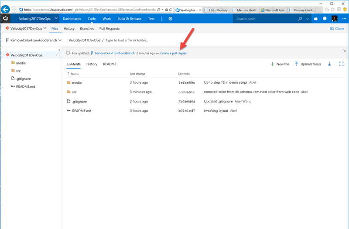Toggle the full screen mode icon
The width and height of the screenshot is (349, 229).
[x=342, y=64]
